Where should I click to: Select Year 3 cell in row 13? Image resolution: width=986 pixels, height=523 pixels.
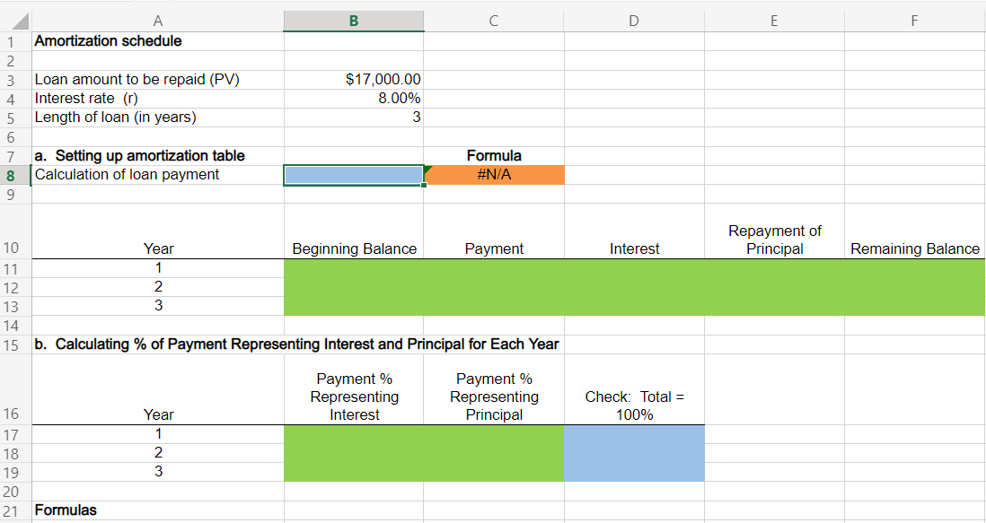(158, 306)
